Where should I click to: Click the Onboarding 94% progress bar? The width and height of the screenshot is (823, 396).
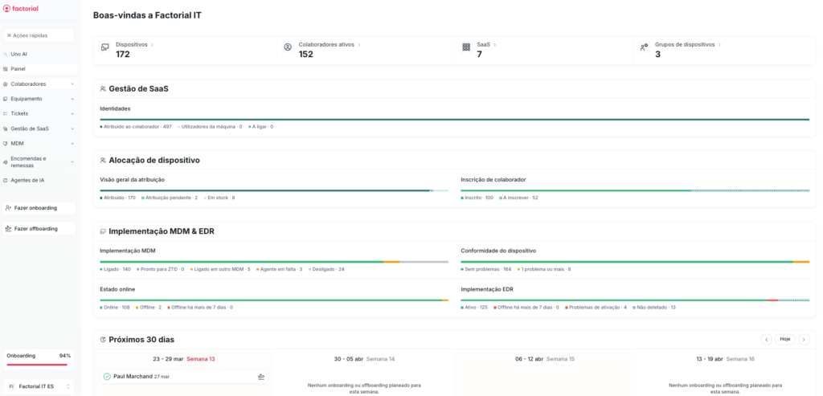click(39, 365)
